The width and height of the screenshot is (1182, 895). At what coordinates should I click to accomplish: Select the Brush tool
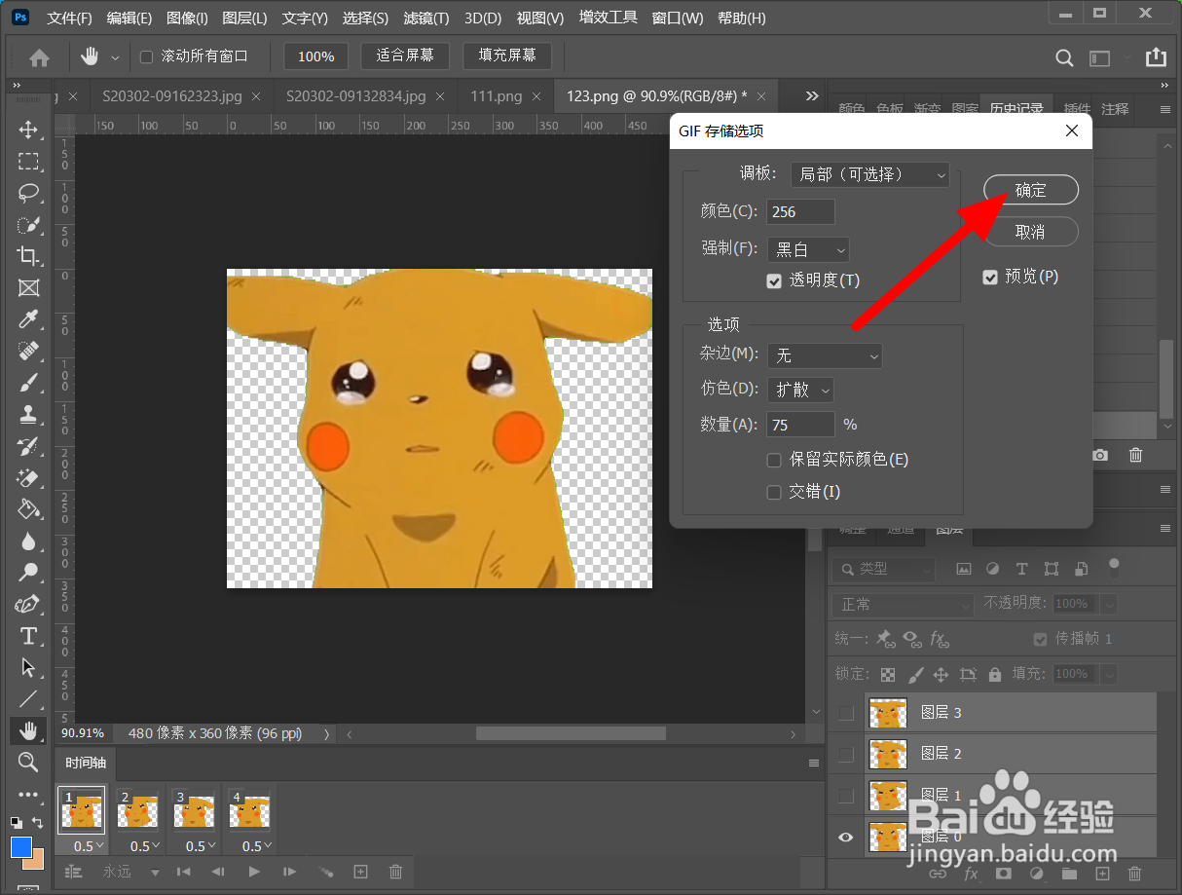click(x=28, y=383)
